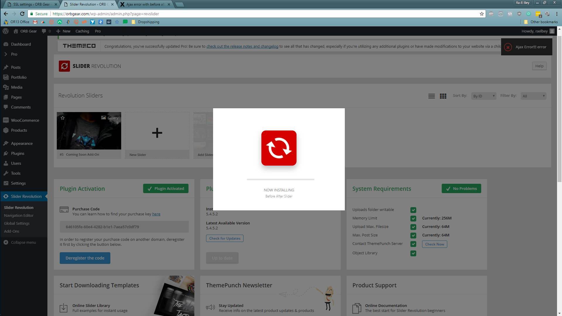Viewport: 562px width, 316px height.
Task: Open the OR13 Office bookmark
Action: (x=17, y=22)
